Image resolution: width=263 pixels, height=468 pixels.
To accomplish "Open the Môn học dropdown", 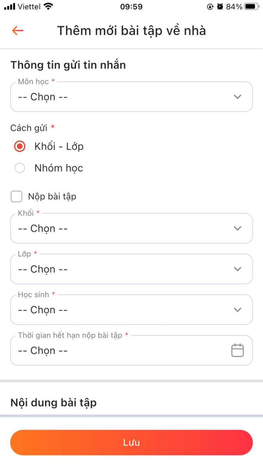I will (x=131, y=97).
